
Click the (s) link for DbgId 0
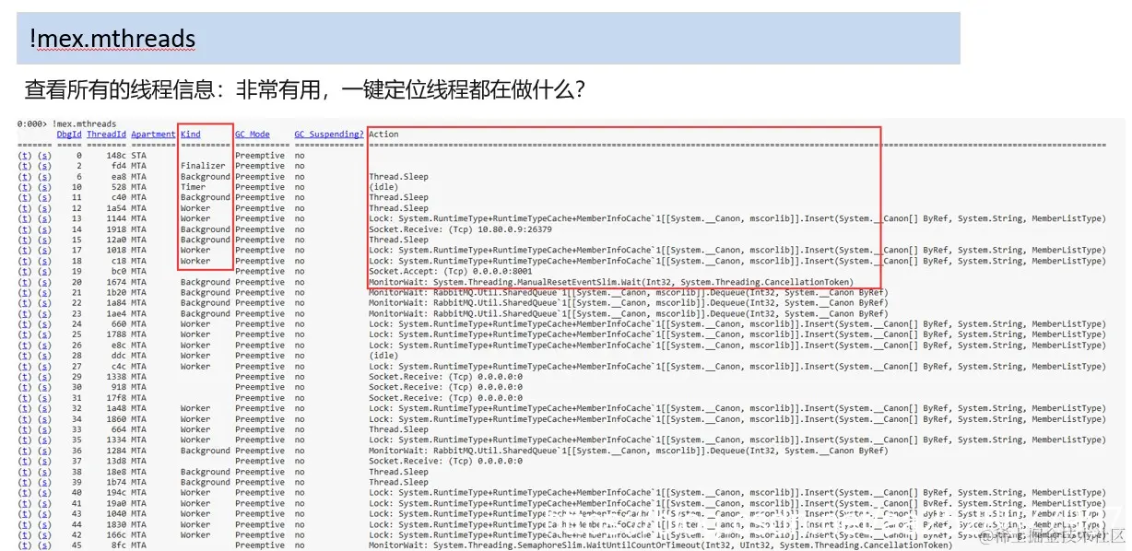pyautogui.click(x=44, y=156)
